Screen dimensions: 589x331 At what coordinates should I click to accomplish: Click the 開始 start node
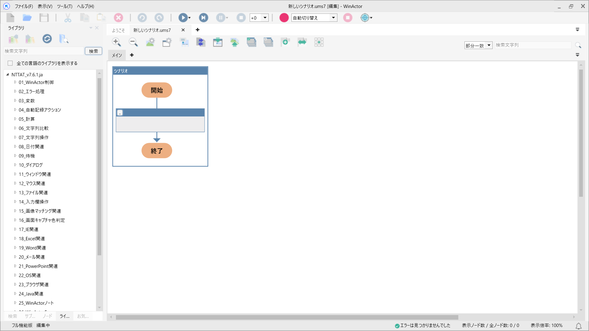tap(156, 90)
